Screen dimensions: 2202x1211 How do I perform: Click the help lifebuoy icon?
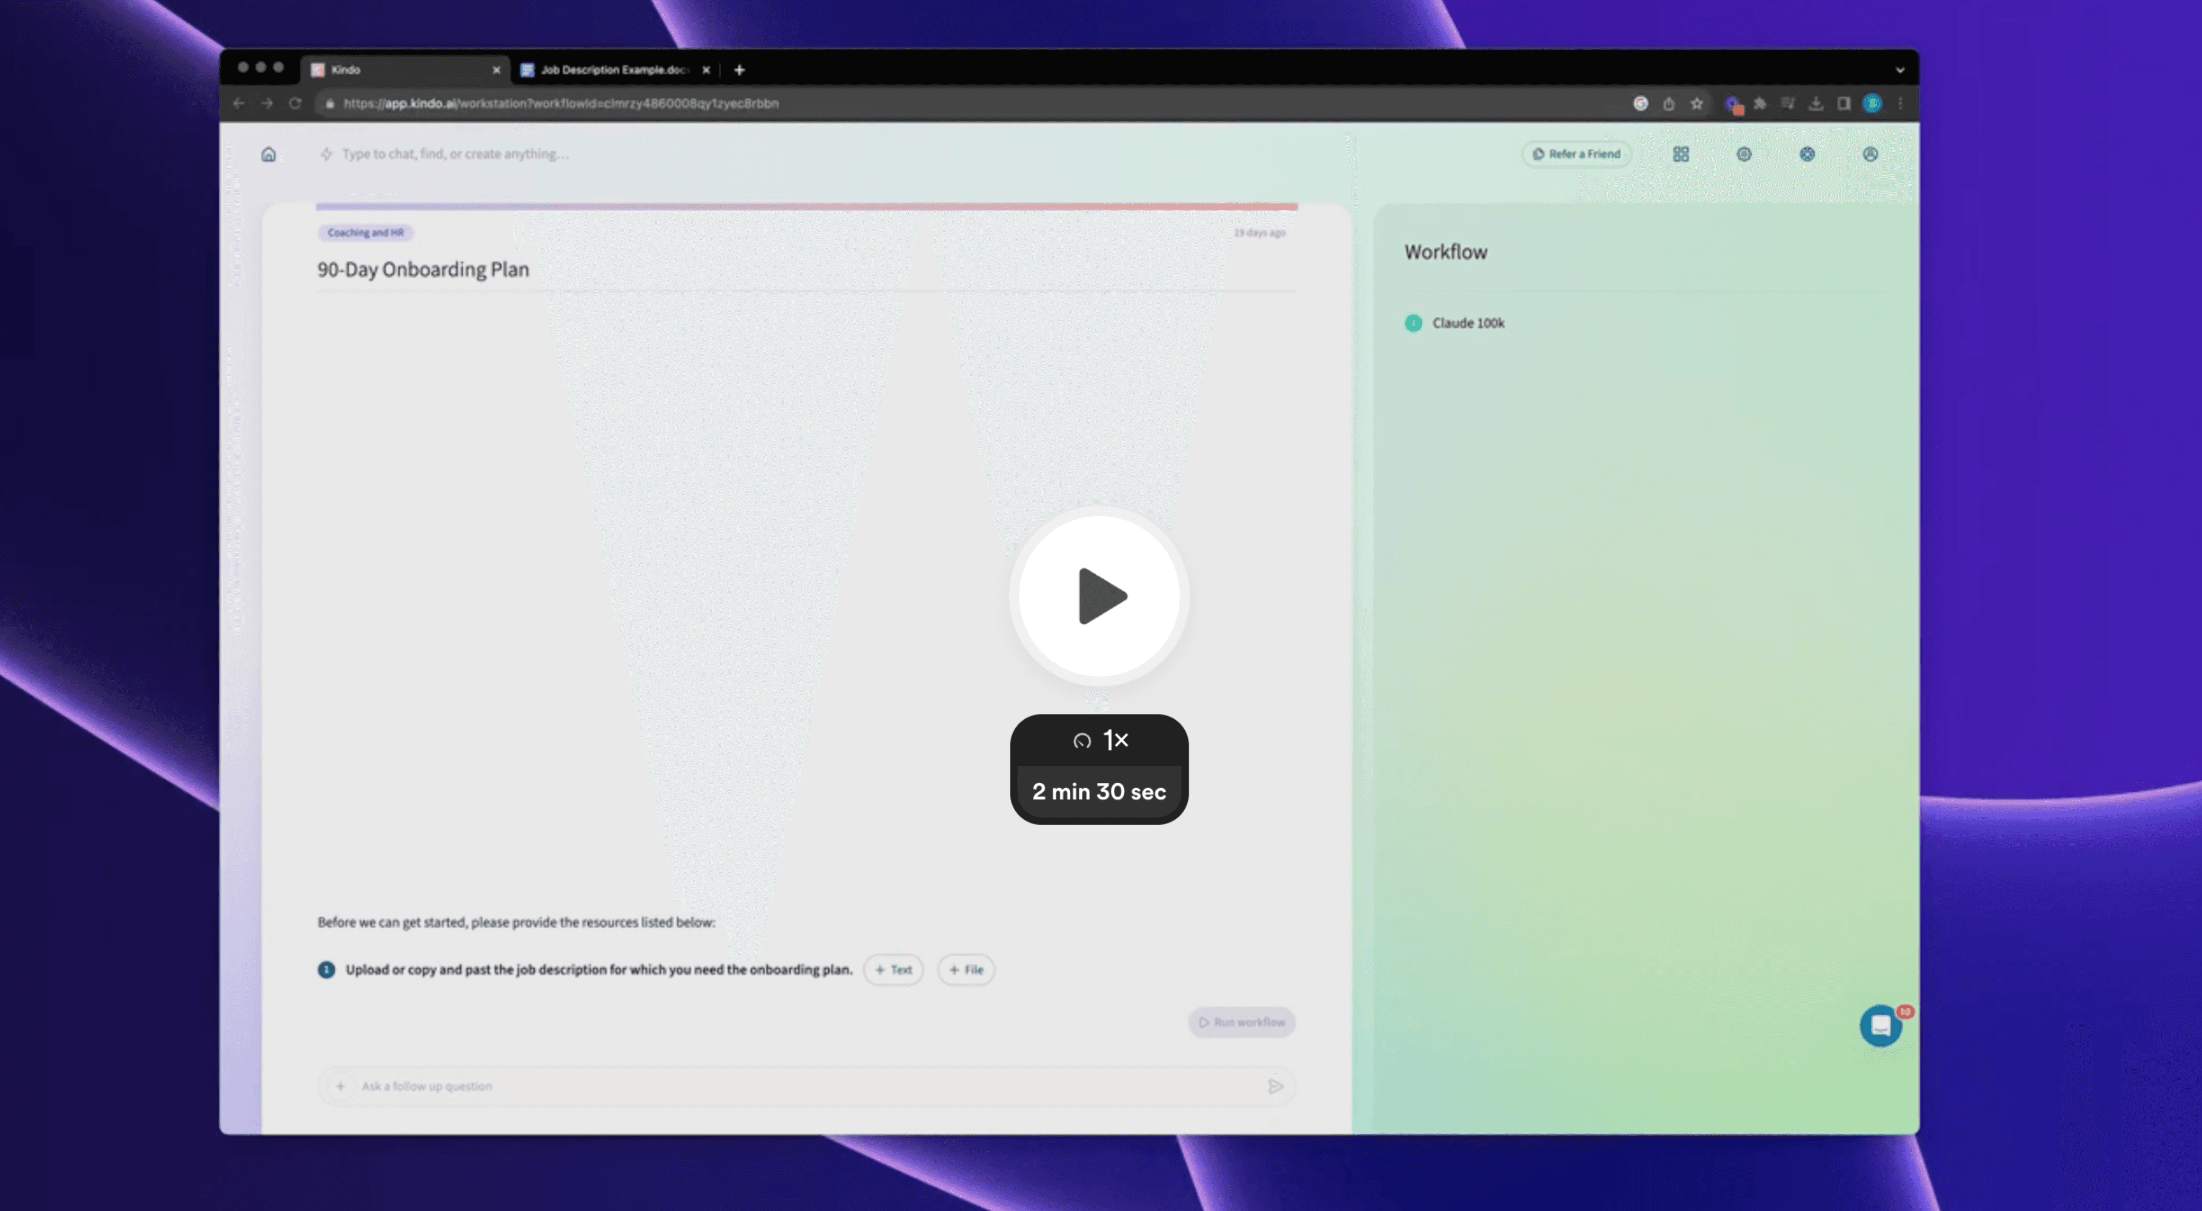click(1807, 154)
